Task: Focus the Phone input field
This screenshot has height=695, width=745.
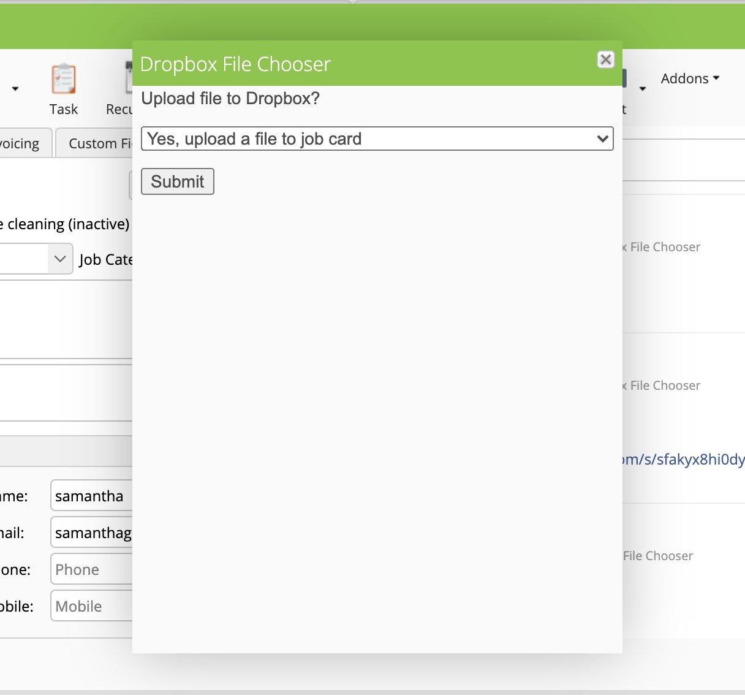Action: tap(92, 569)
